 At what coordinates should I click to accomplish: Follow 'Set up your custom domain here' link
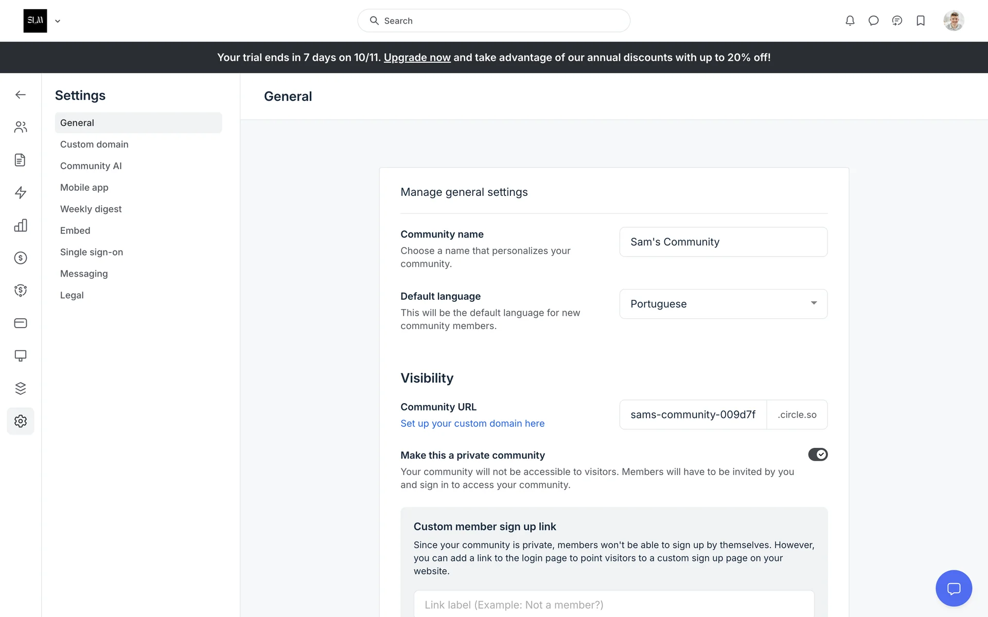tap(472, 424)
